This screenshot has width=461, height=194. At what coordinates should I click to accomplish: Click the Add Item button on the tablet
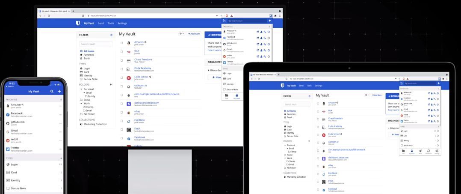[376, 95]
